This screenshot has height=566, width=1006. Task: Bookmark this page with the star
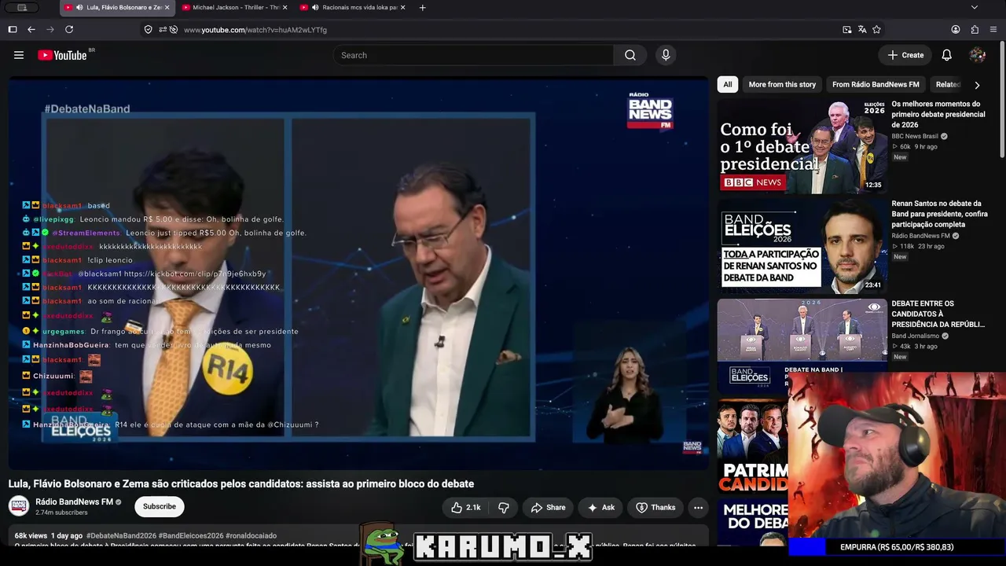(x=876, y=29)
